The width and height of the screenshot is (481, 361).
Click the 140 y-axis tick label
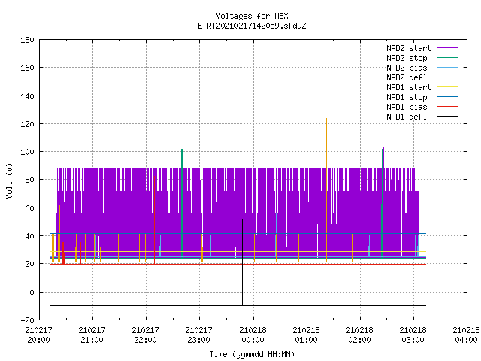[27, 96]
